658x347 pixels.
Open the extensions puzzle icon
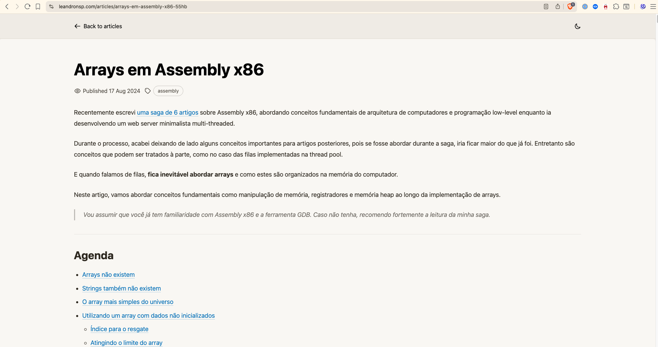click(x=616, y=7)
